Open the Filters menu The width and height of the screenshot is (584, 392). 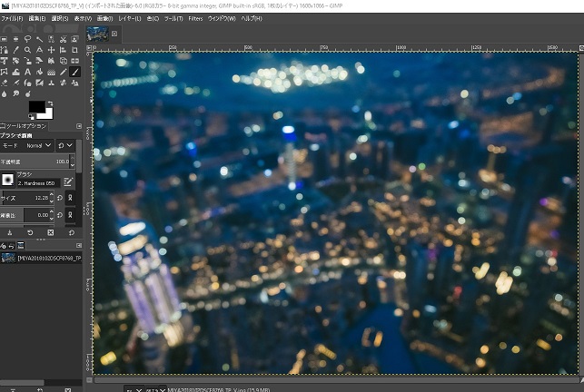click(195, 18)
